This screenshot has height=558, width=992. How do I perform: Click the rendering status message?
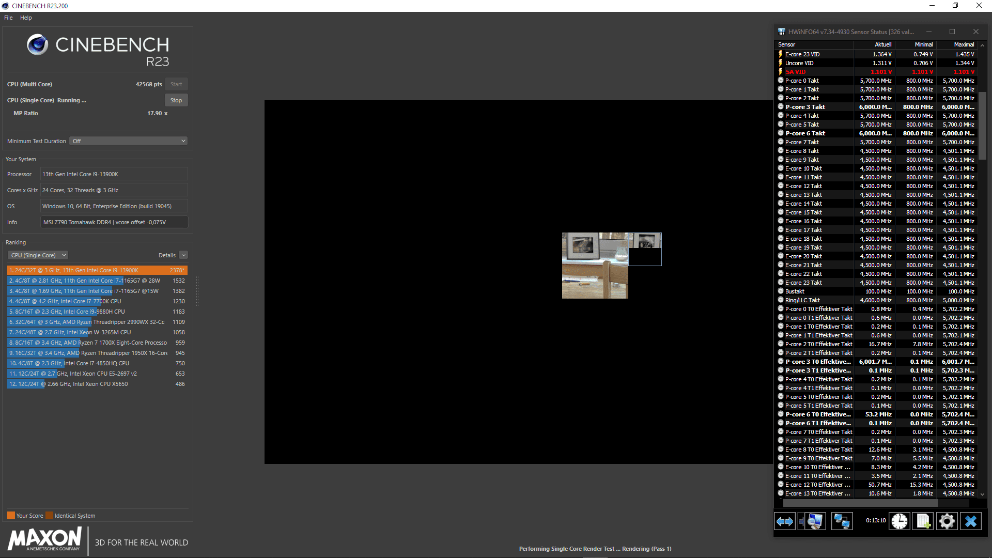click(x=595, y=549)
